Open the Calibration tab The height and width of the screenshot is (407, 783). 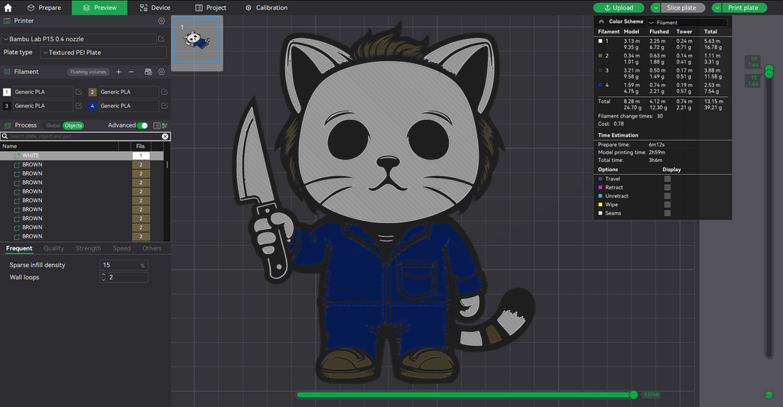click(x=266, y=8)
